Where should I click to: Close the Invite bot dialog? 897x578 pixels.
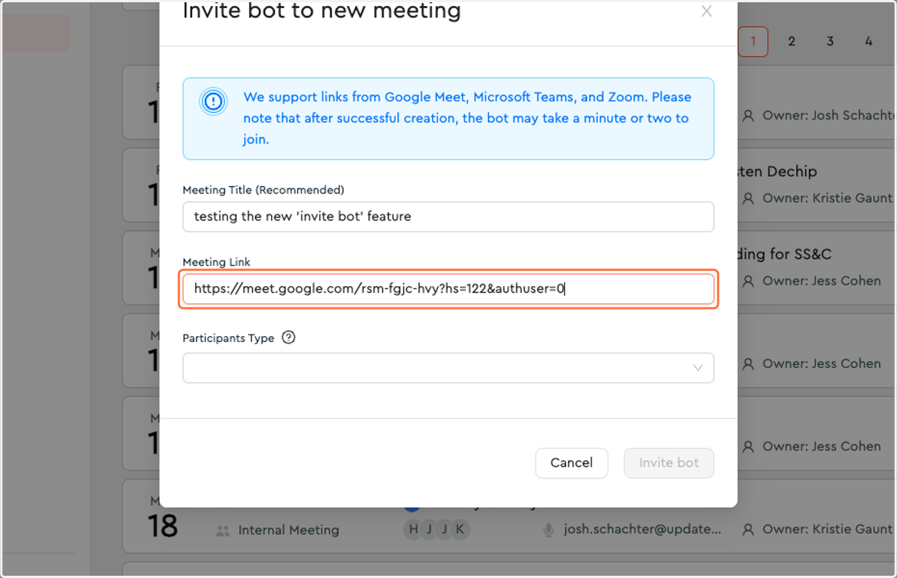(706, 11)
